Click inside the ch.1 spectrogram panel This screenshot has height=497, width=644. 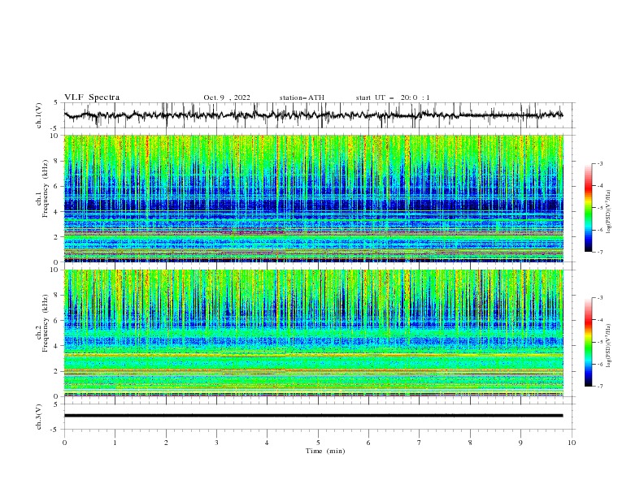tap(313, 198)
